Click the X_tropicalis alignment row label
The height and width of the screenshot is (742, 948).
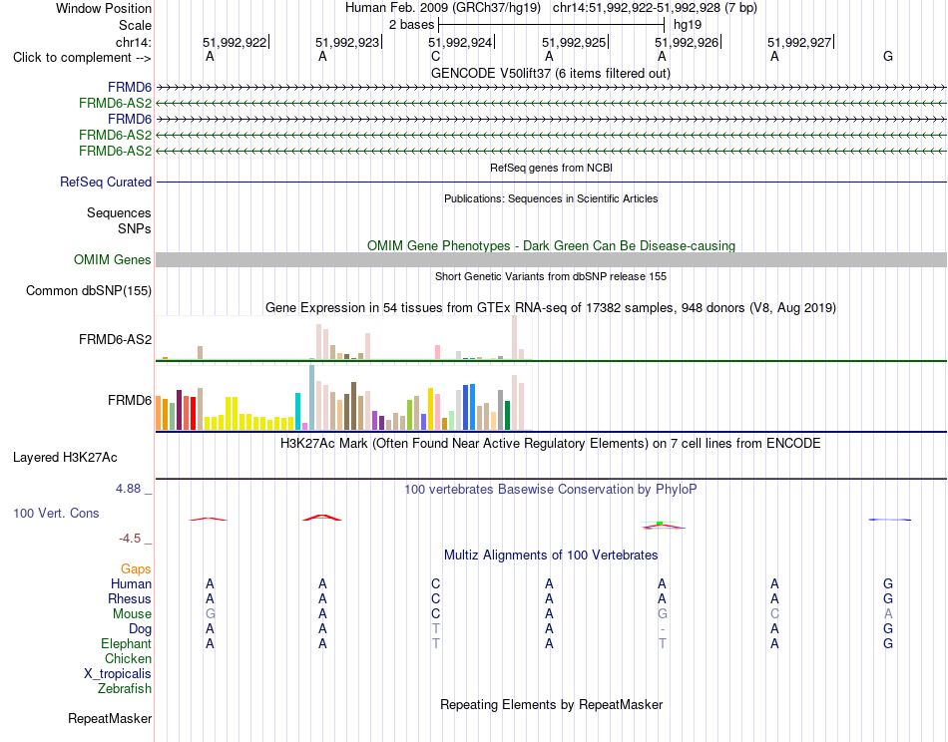[118, 674]
